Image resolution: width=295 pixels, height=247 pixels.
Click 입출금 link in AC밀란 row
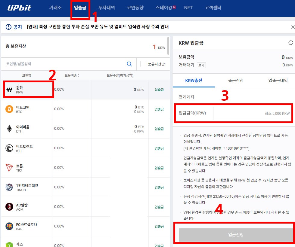click(159, 207)
